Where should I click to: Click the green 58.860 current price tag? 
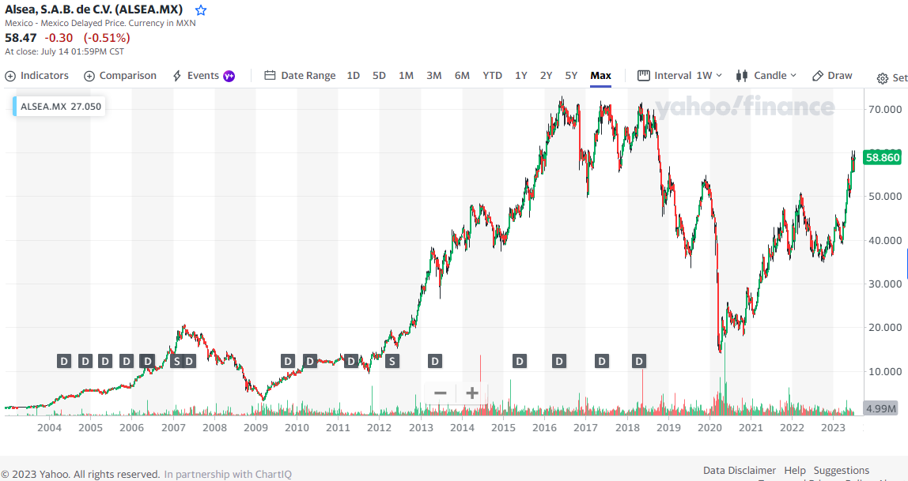[x=882, y=157]
